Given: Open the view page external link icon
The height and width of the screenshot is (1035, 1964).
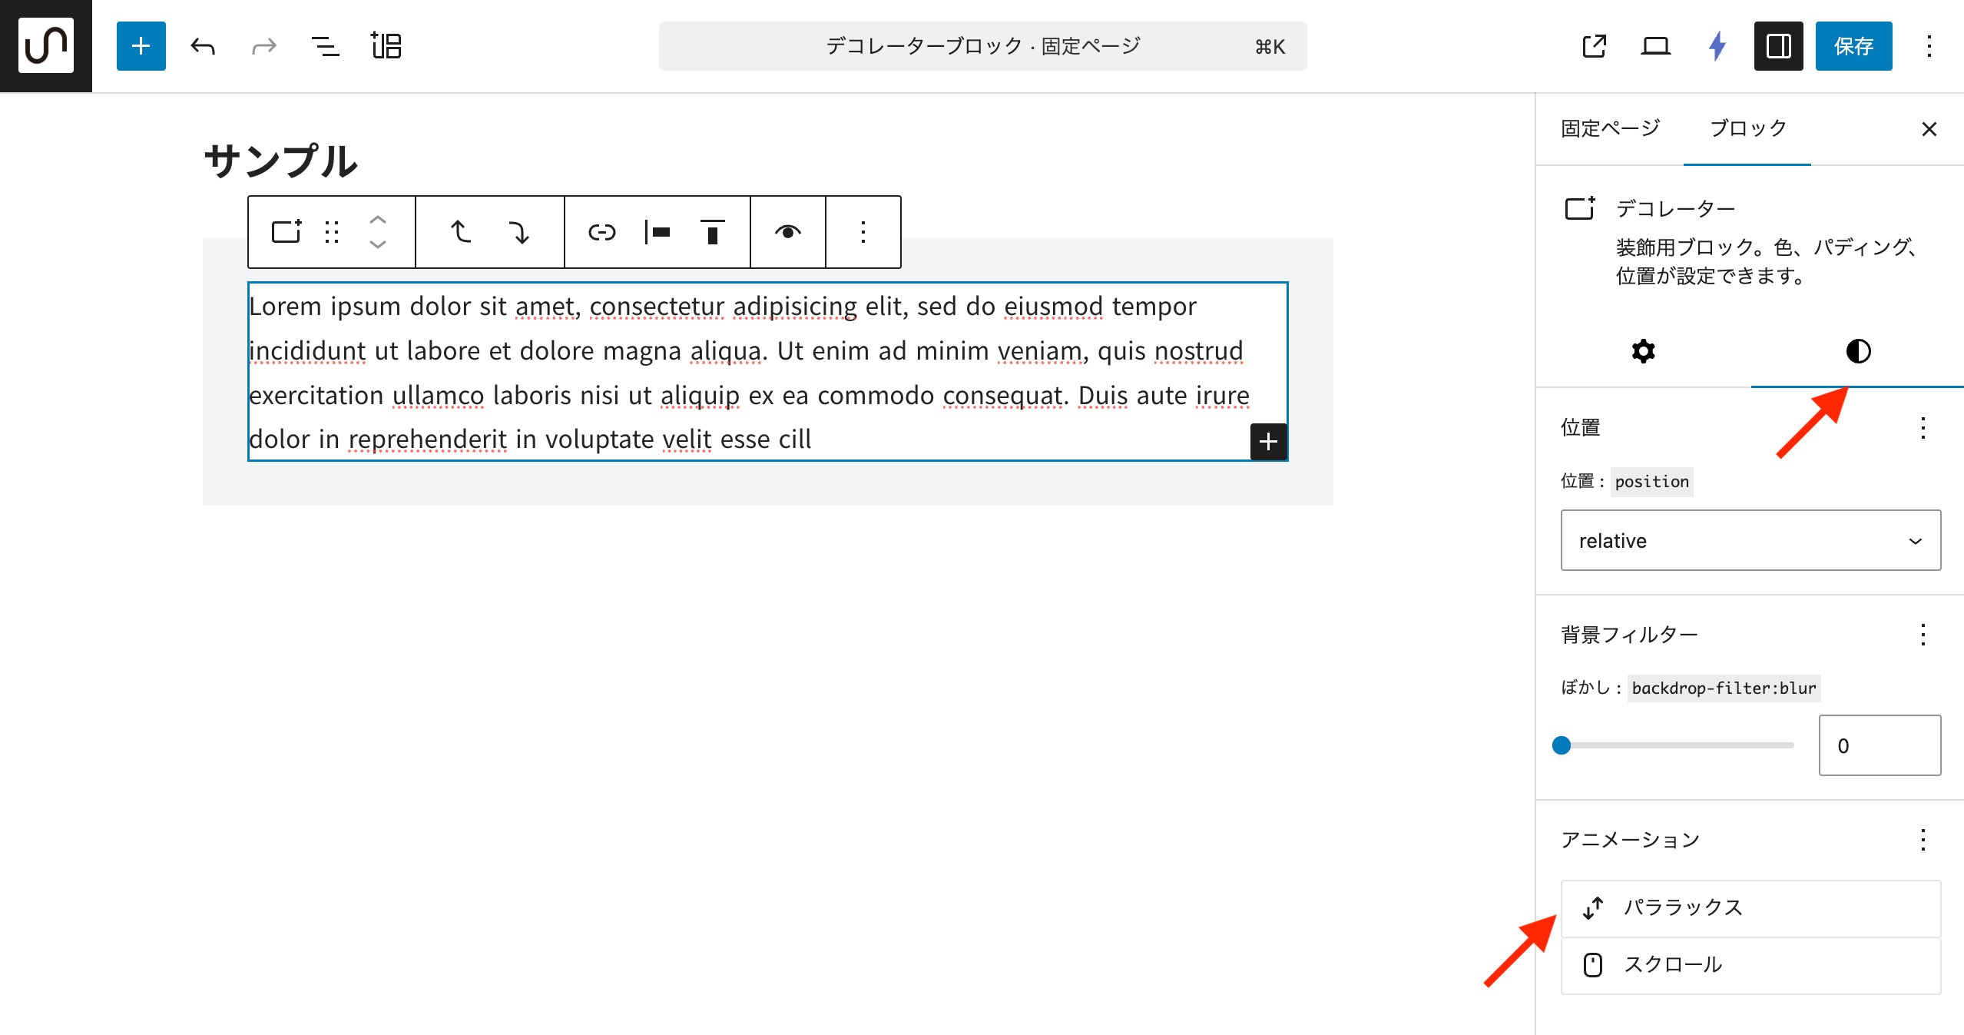Looking at the screenshot, I should (x=1594, y=46).
